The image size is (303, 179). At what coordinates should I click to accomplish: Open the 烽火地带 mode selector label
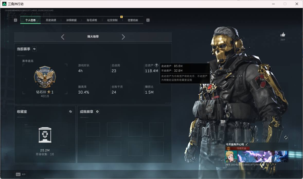(93, 37)
